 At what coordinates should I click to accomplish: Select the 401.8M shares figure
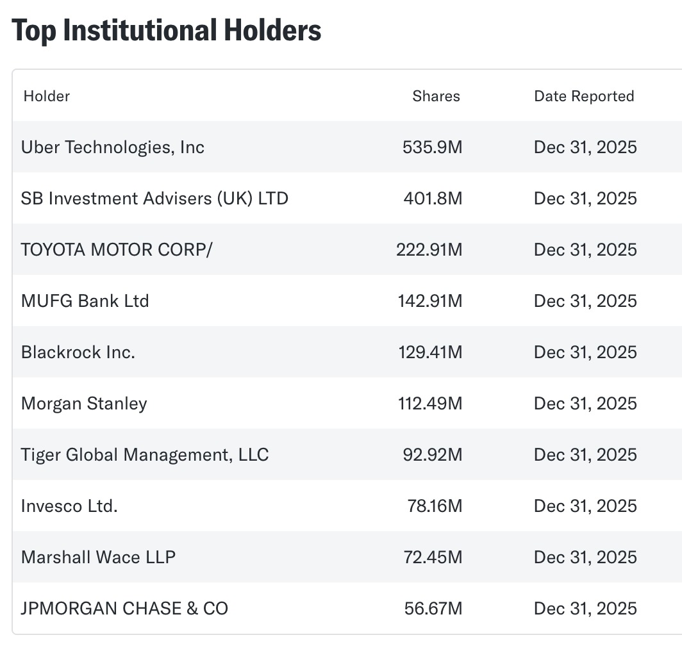point(433,199)
